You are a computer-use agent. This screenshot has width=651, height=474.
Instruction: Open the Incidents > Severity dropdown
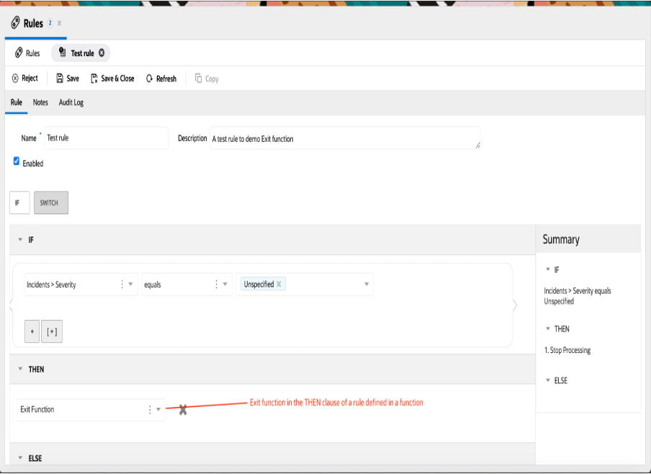[x=130, y=284]
